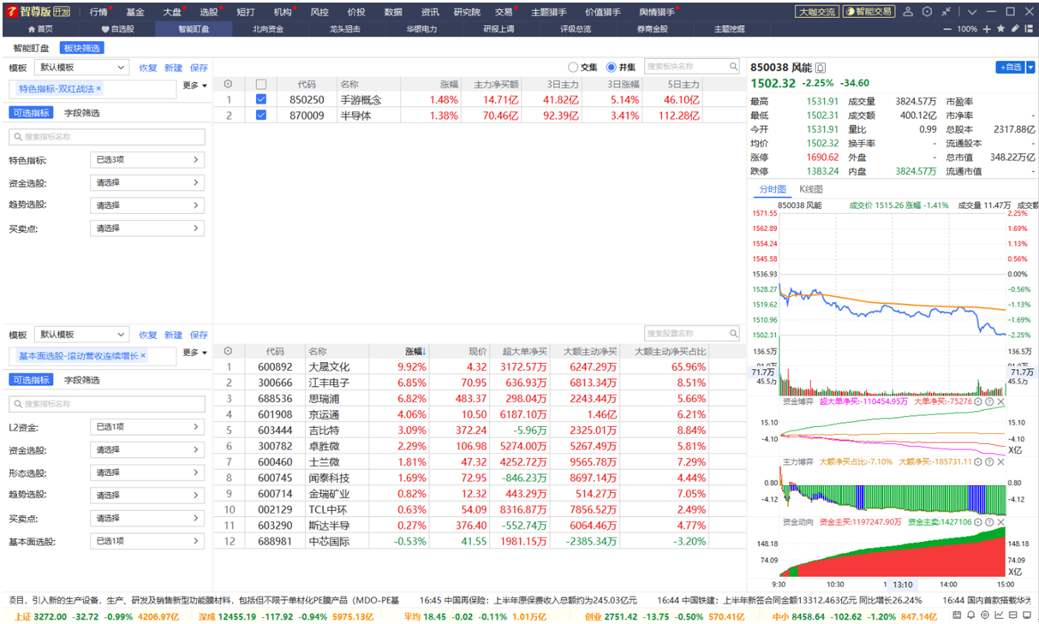This screenshot has height=624, width=1039.
Task: Open the lower 模板 默认模板 dropdown
Action: coord(82,335)
